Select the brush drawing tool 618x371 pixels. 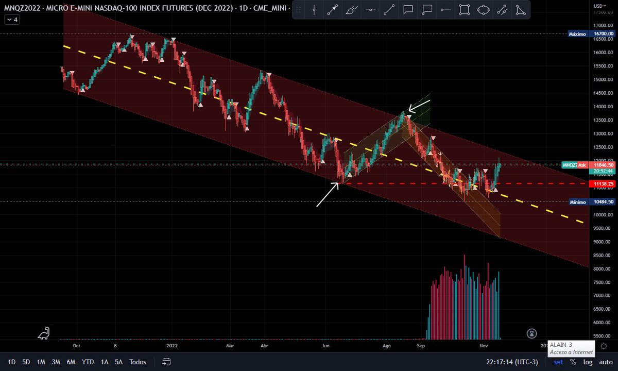tap(352, 10)
